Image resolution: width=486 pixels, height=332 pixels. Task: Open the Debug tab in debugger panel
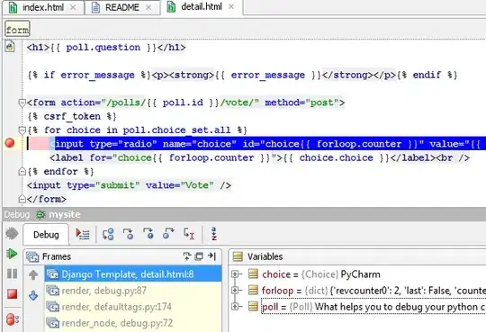coord(46,235)
